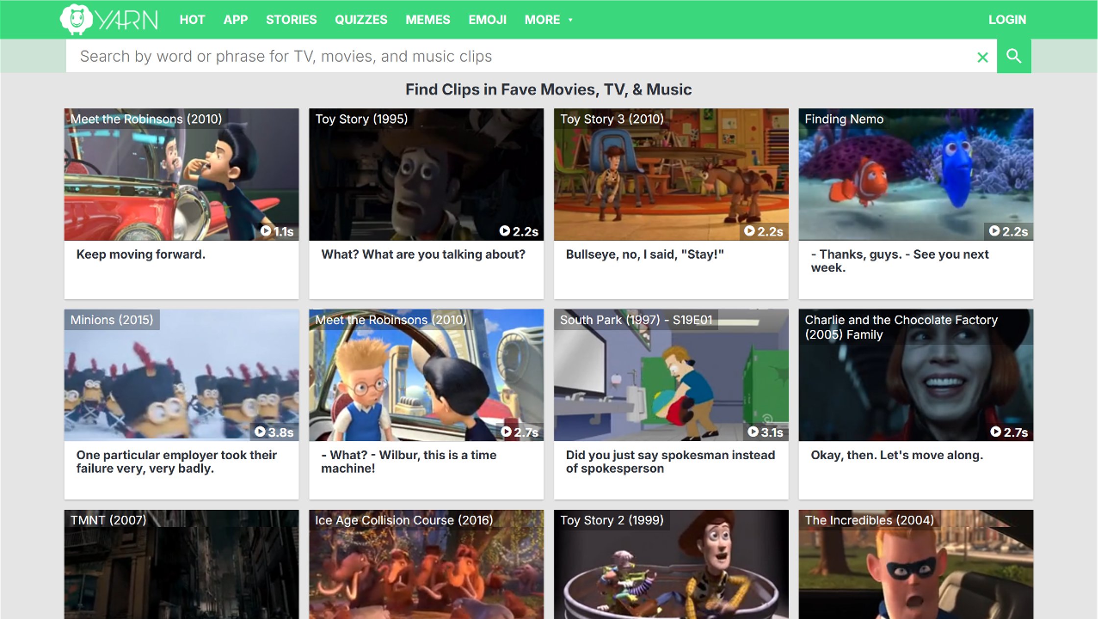Open the TMNT (2007) clip thumbnail

(181, 565)
